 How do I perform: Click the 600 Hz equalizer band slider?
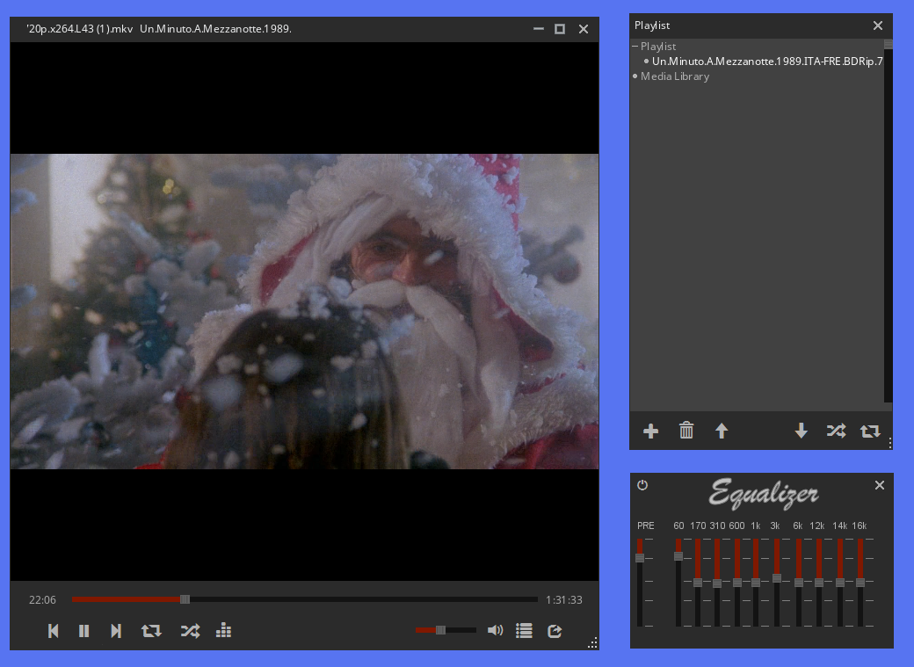coord(737,583)
